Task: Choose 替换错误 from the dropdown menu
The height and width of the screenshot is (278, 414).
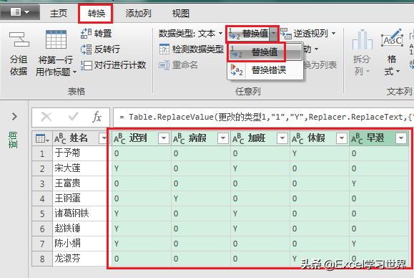Action: (x=265, y=70)
